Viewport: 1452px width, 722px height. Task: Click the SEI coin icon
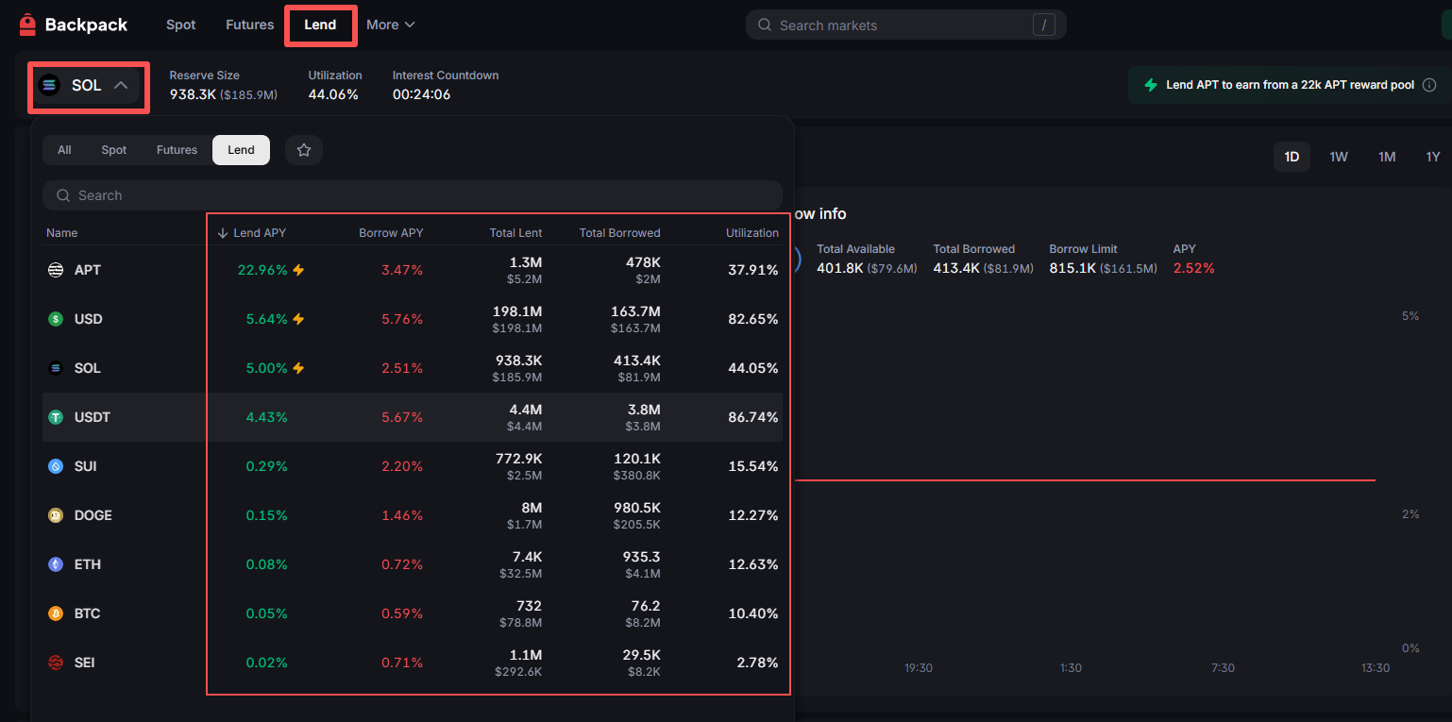point(56,663)
